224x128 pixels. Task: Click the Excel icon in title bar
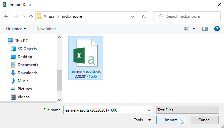coord(5,5)
